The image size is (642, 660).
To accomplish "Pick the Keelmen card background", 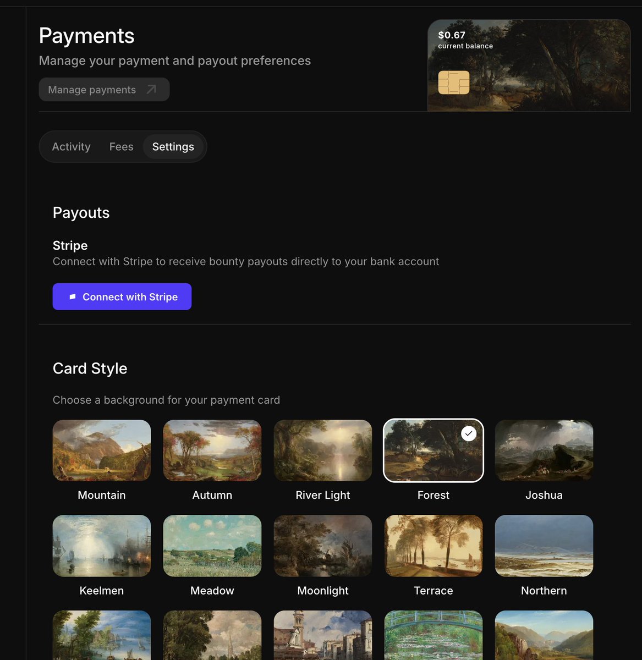I will [x=102, y=546].
